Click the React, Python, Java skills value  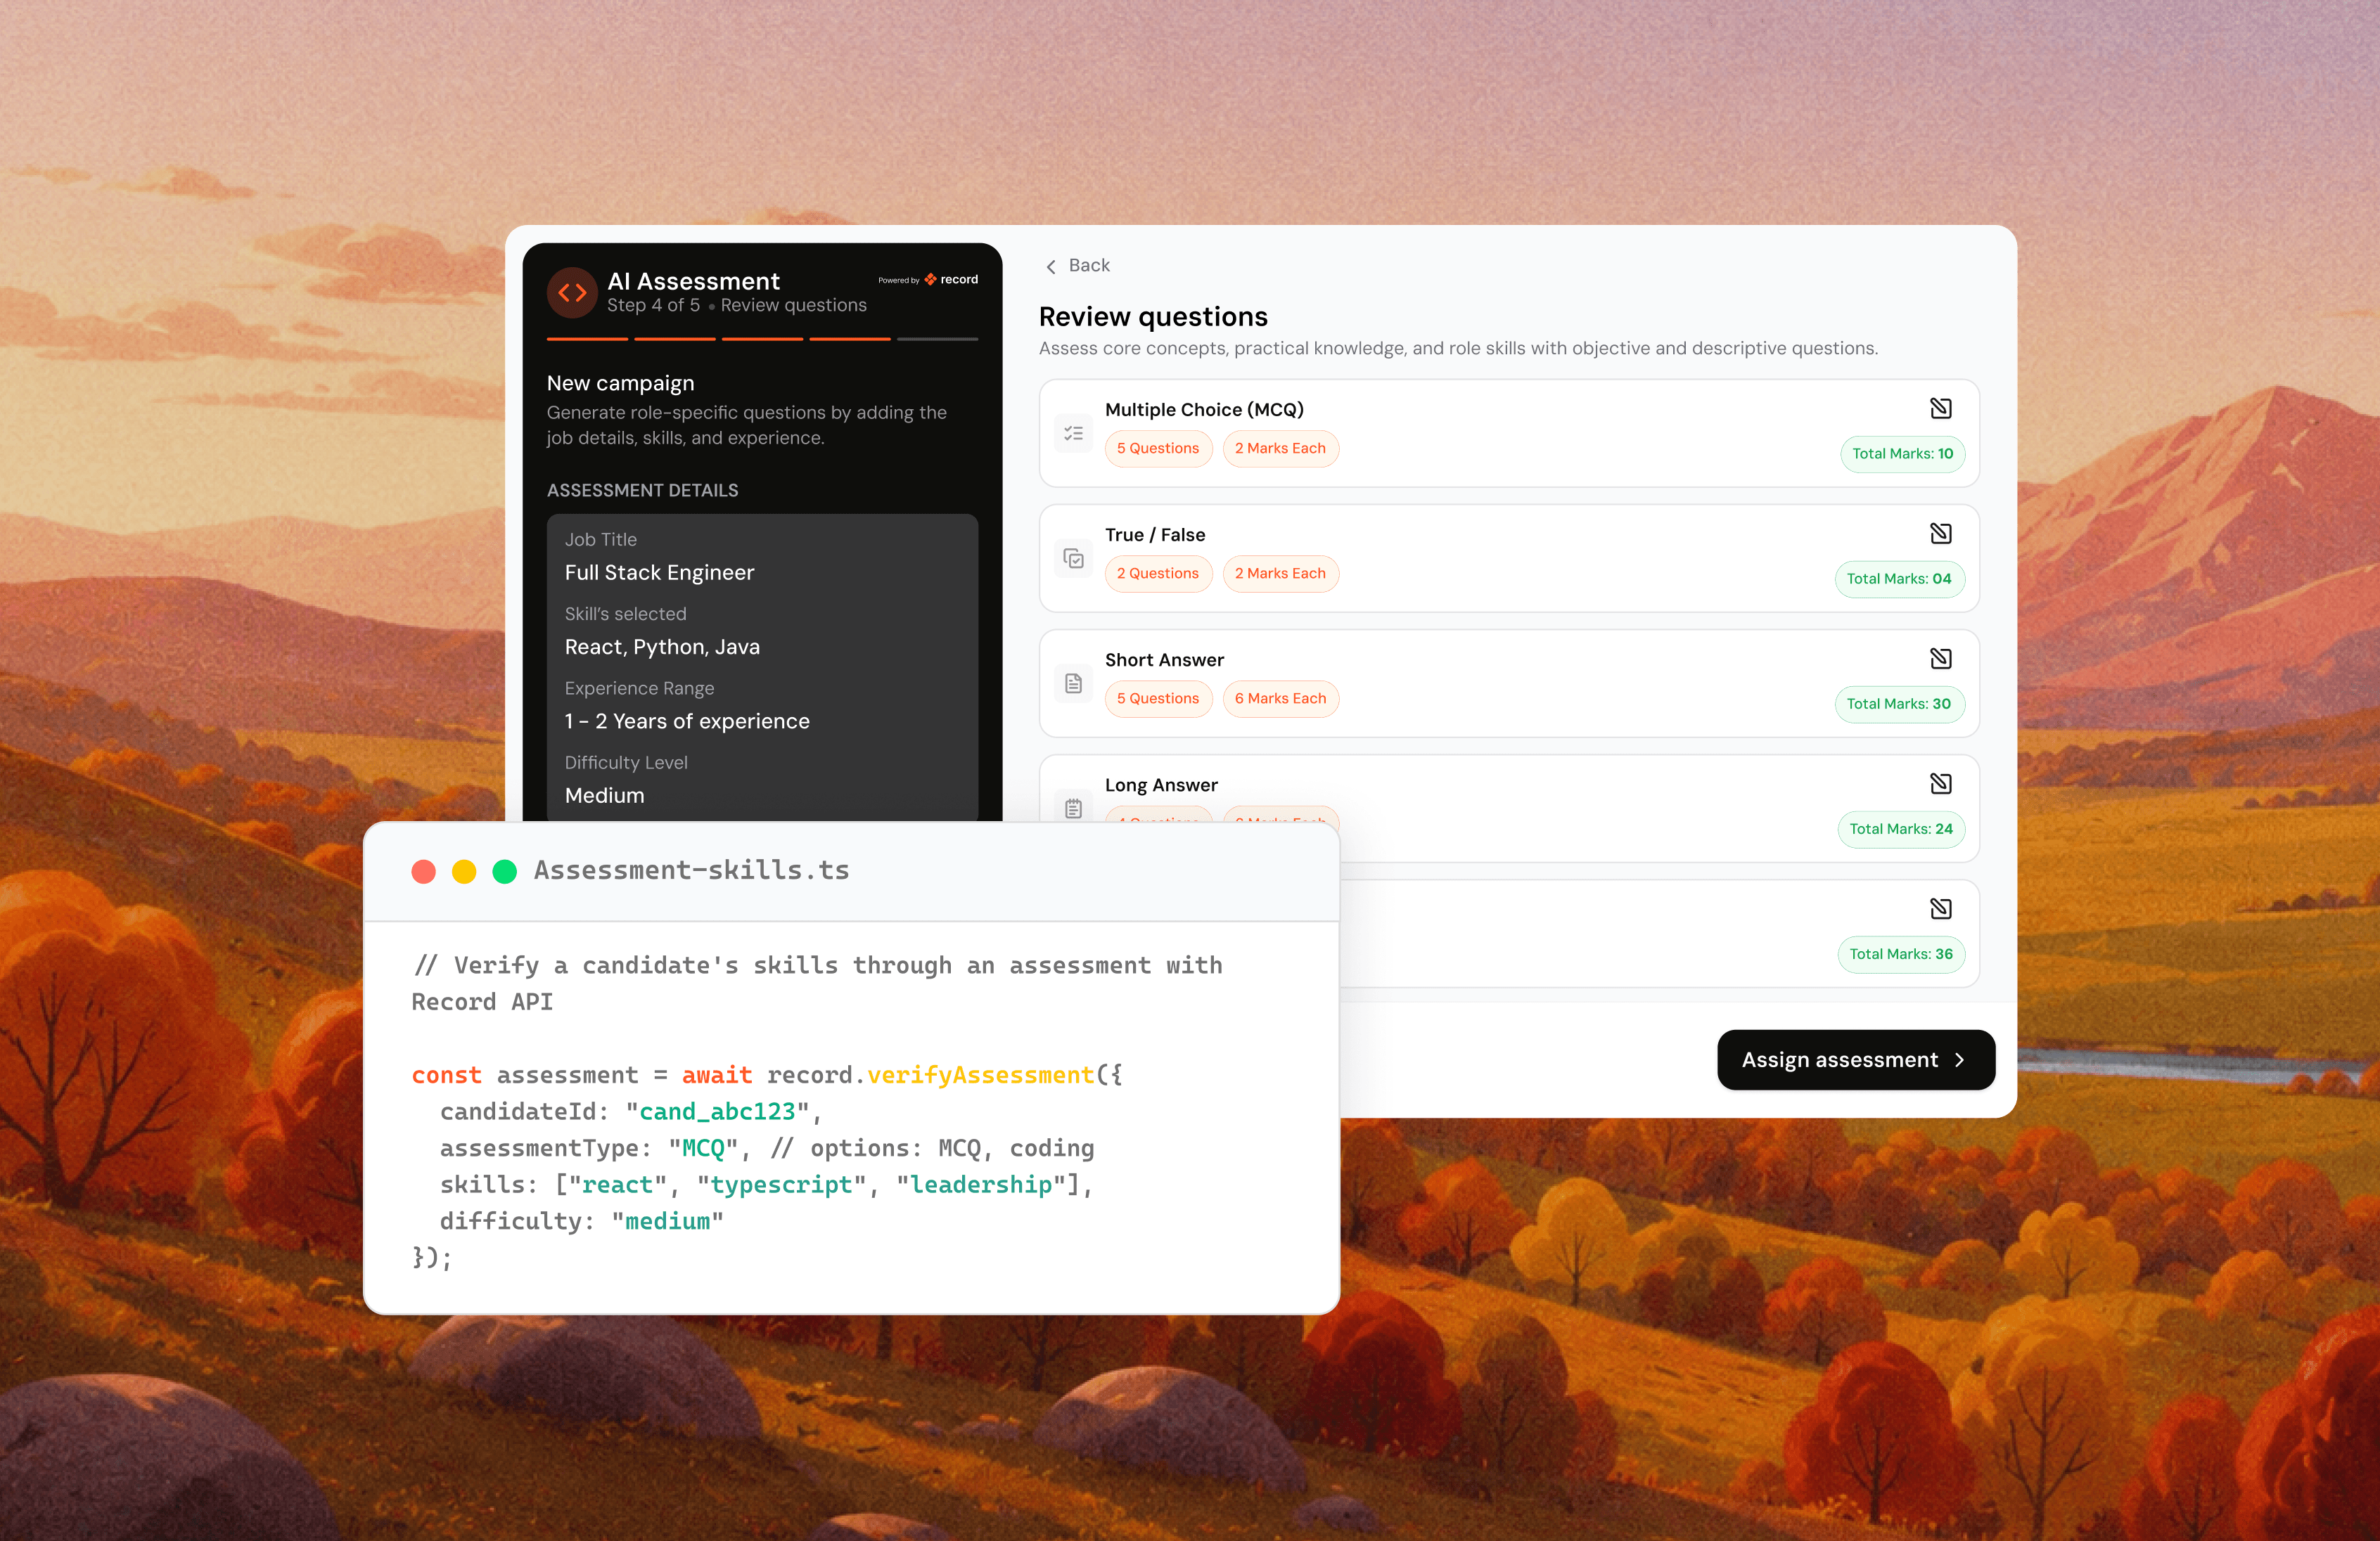point(662,647)
